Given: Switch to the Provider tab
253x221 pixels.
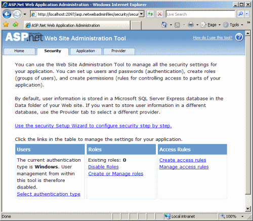Looking at the screenshot, I should pyautogui.click(x=119, y=51).
